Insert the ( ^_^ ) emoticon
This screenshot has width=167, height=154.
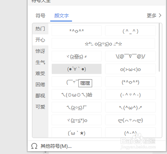[131, 30]
